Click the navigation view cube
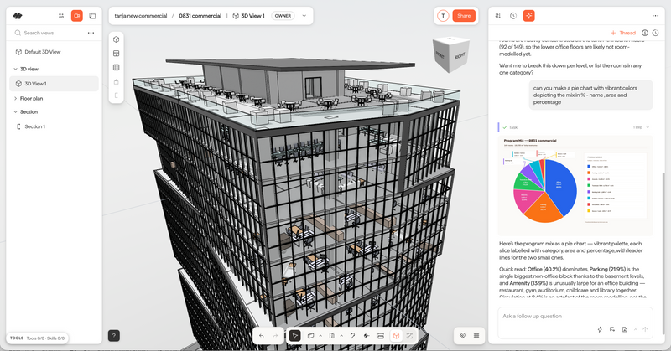 (x=450, y=54)
